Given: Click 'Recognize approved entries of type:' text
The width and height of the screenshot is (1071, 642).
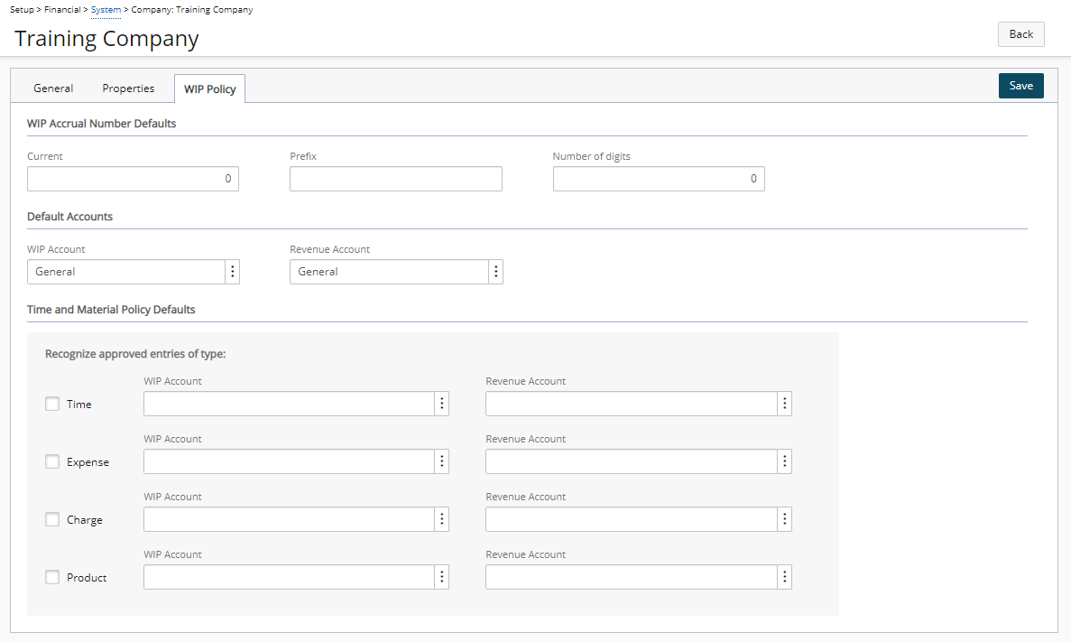Looking at the screenshot, I should point(135,354).
